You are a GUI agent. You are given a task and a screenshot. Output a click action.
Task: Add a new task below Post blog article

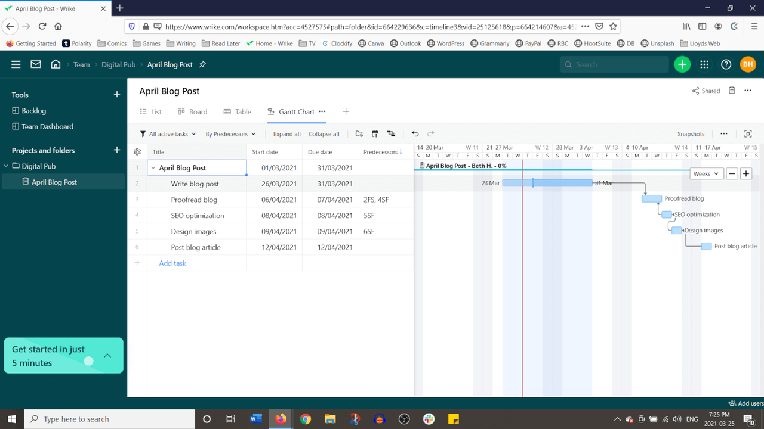(172, 263)
